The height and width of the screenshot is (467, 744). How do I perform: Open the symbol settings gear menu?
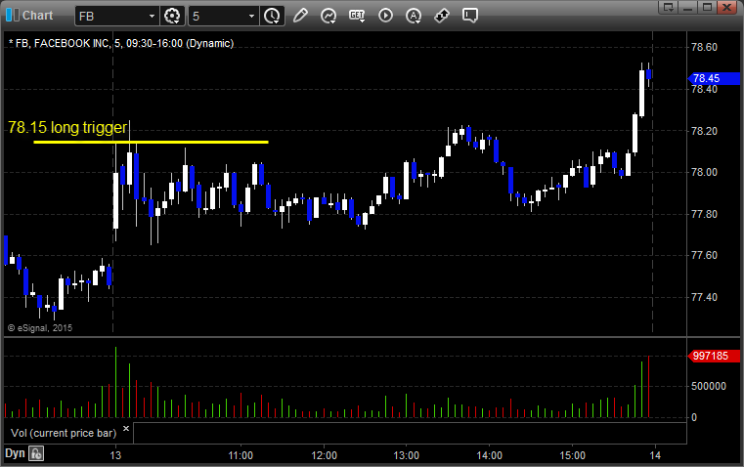[172, 16]
